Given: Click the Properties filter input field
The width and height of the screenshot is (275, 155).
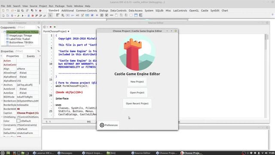Looking at the screenshot, I should (25, 51).
